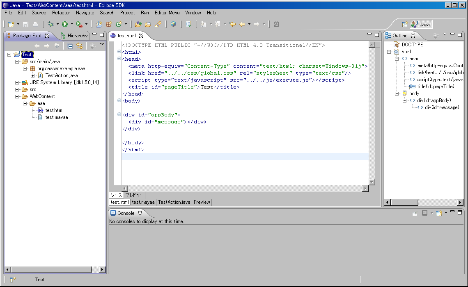The image size is (468, 287).
Task: Open the Run dropdown arrow
Action: pos(72,24)
